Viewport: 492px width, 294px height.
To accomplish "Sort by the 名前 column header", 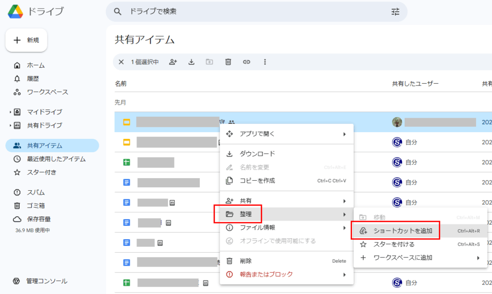I will [121, 84].
